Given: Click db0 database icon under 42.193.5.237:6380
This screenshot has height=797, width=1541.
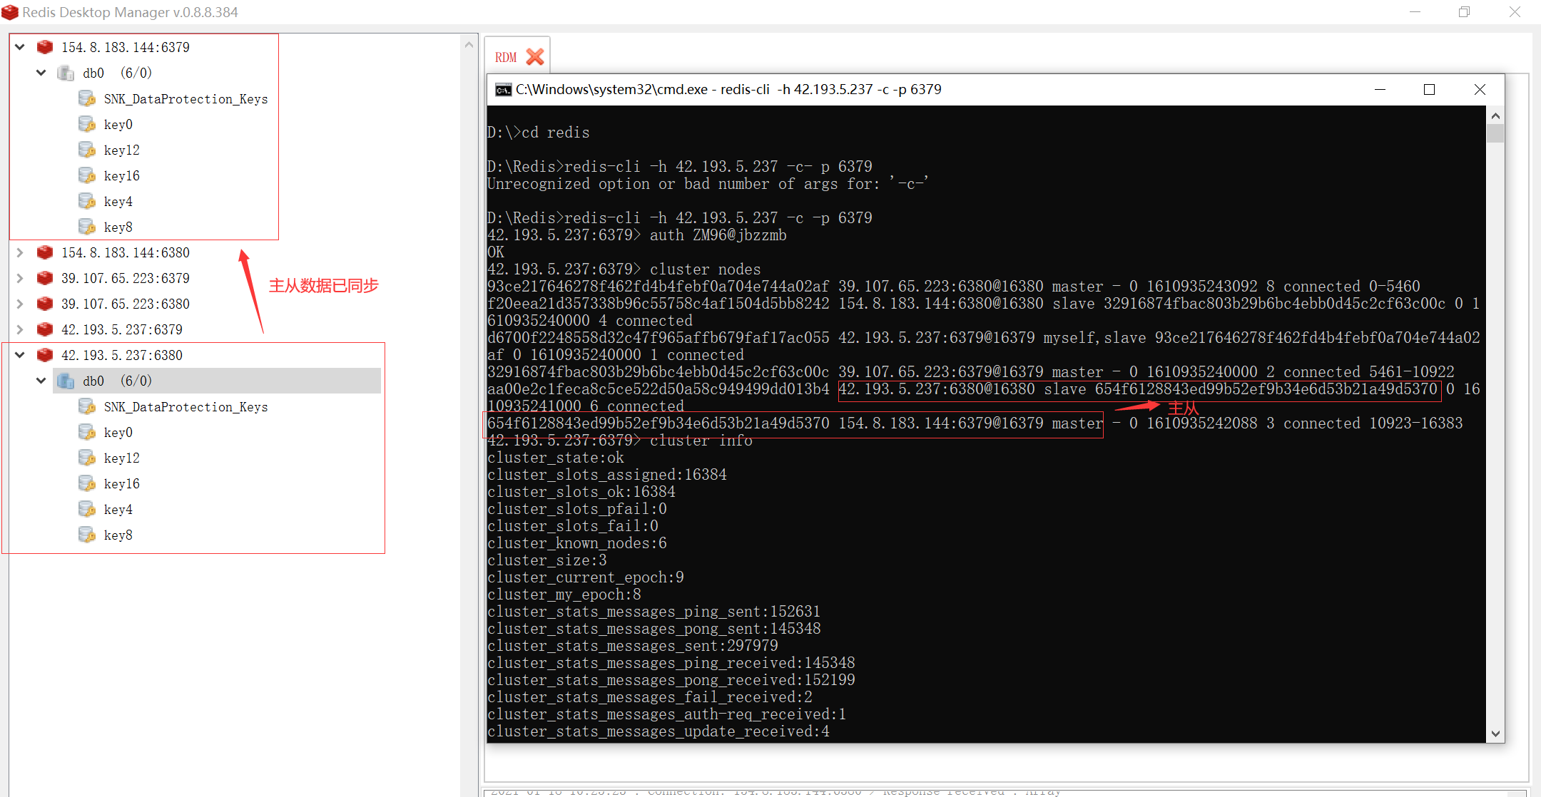Looking at the screenshot, I should (66, 381).
